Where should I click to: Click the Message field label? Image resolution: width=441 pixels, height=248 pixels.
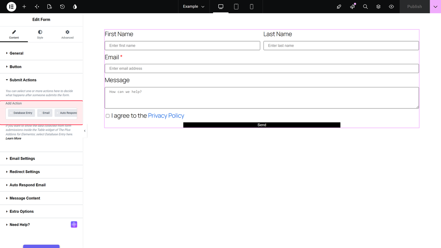[x=117, y=80]
